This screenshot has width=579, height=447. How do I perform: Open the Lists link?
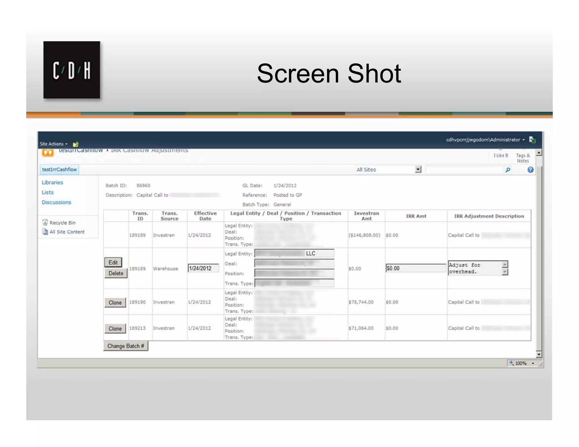point(47,192)
